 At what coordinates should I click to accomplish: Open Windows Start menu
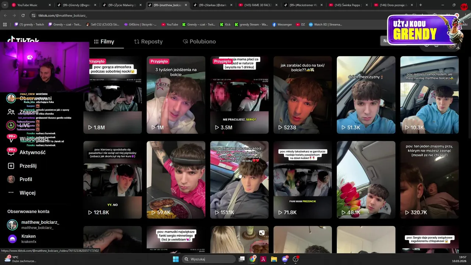[176, 259]
